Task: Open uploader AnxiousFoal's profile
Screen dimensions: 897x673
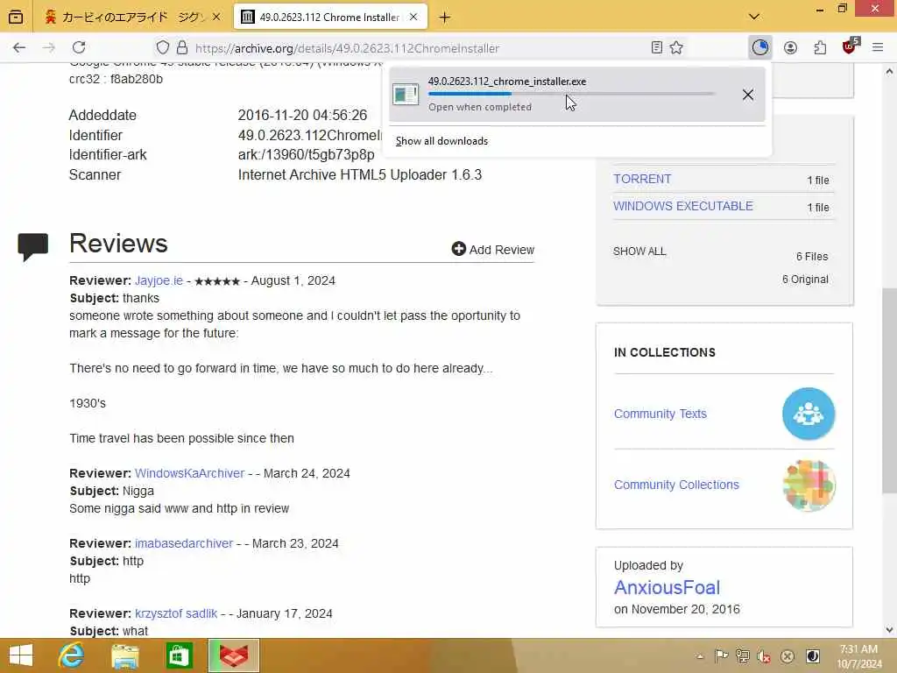Action: tap(667, 587)
